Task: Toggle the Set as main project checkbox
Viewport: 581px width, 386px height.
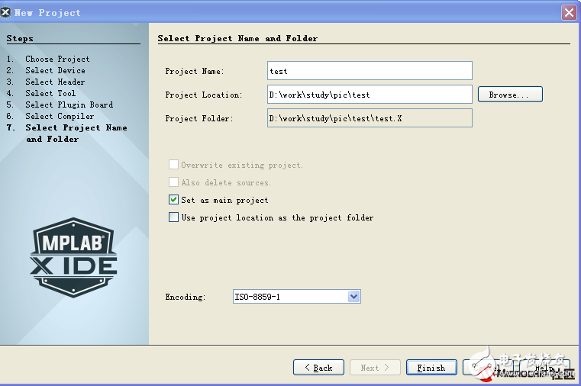Action: 174,200
